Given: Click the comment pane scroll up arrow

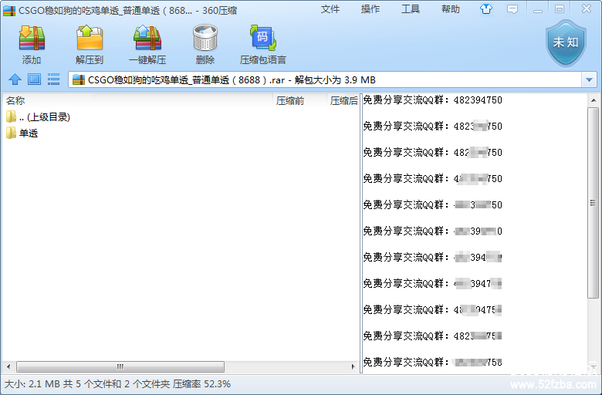Looking at the screenshot, I should click(594, 100).
